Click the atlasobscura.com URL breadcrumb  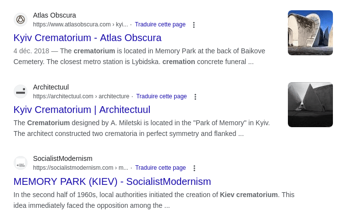(80, 24)
